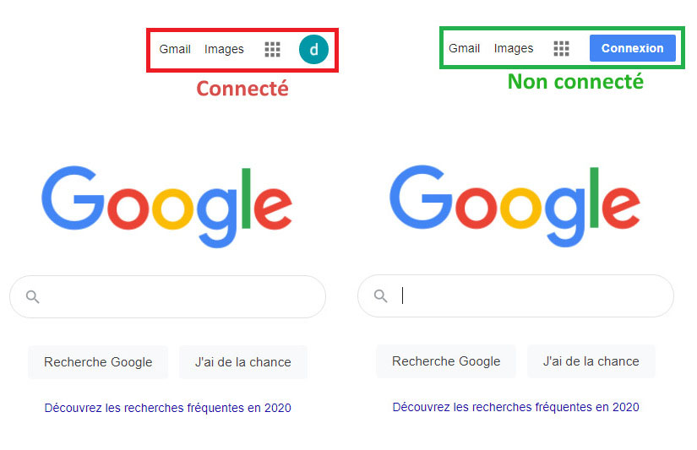Click right 'Recherche Google' button

(x=446, y=361)
